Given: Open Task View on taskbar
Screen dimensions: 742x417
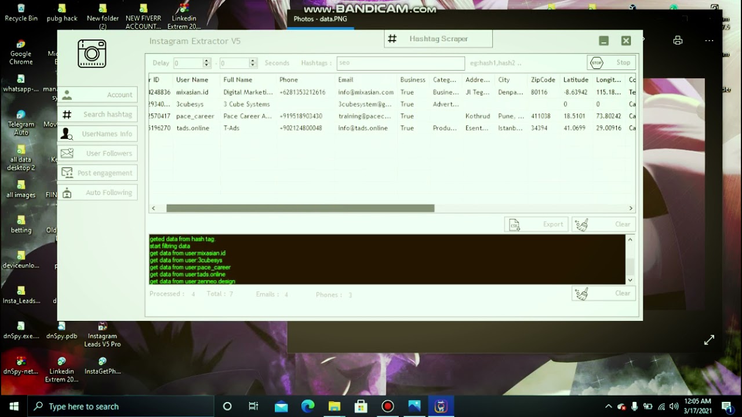Looking at the screenshot, I should pyautogui.click(x=253, y=407).
